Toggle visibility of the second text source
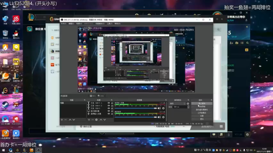Image resolution: width=273 pixels, height=153 pixels. [x=109, y=106]
